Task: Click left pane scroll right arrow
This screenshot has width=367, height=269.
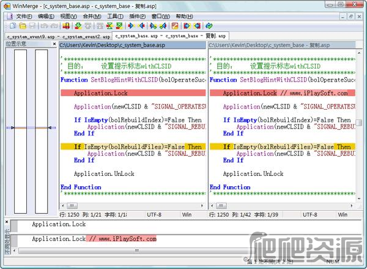Action: pyautogui.click(x=202, y=206)
